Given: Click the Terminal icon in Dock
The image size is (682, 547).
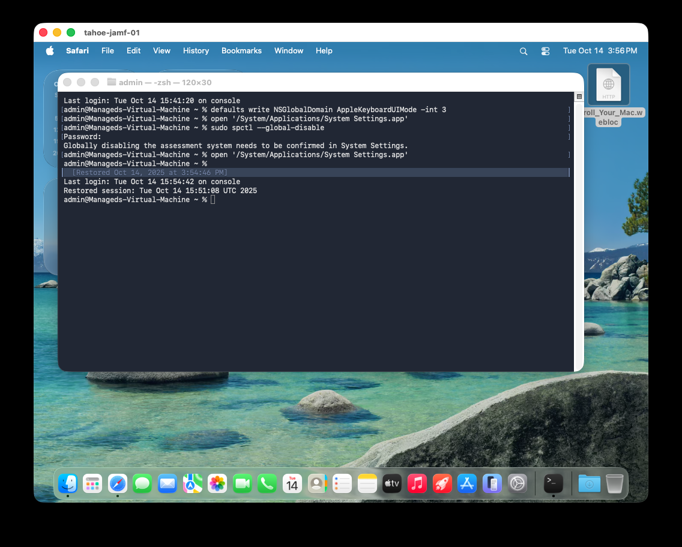Looking at the screenshot, I should point(553,483).
